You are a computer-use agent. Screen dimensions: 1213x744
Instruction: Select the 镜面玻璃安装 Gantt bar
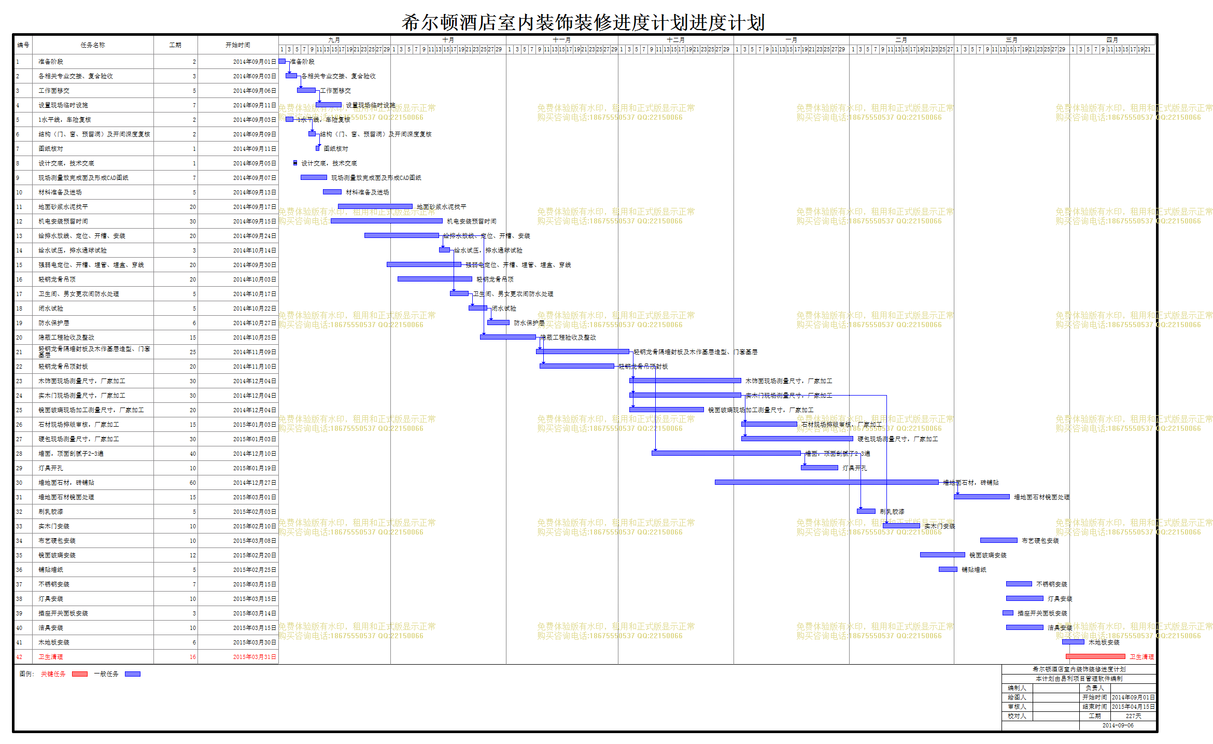coord(942,555)
